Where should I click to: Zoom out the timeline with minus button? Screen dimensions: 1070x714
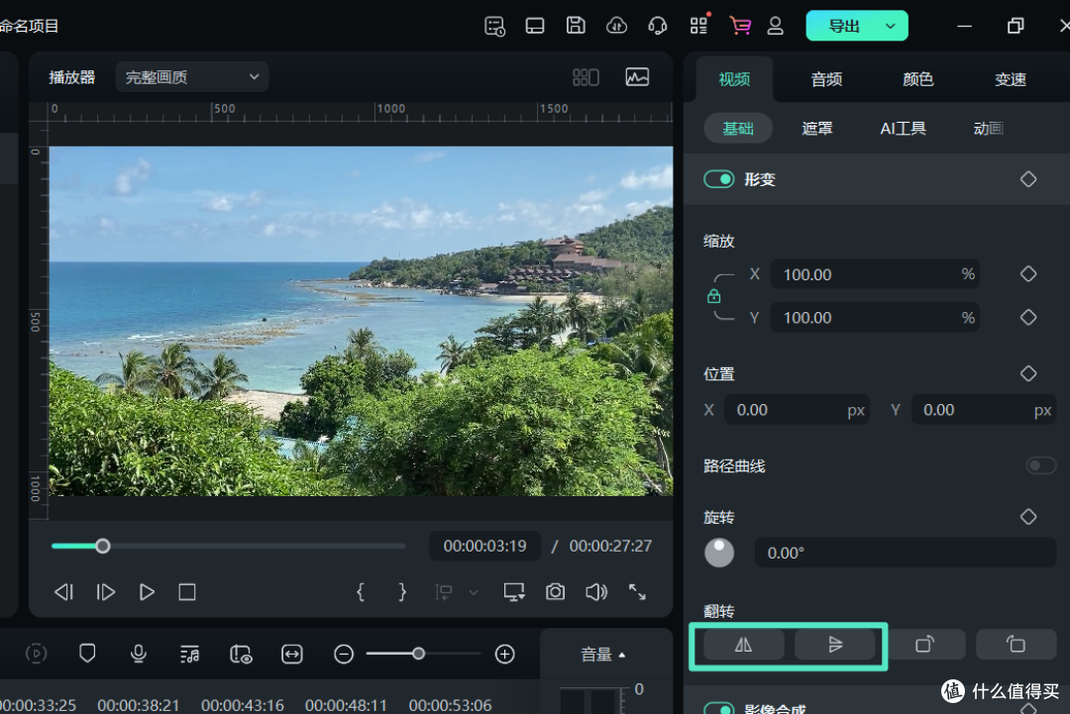344,654
